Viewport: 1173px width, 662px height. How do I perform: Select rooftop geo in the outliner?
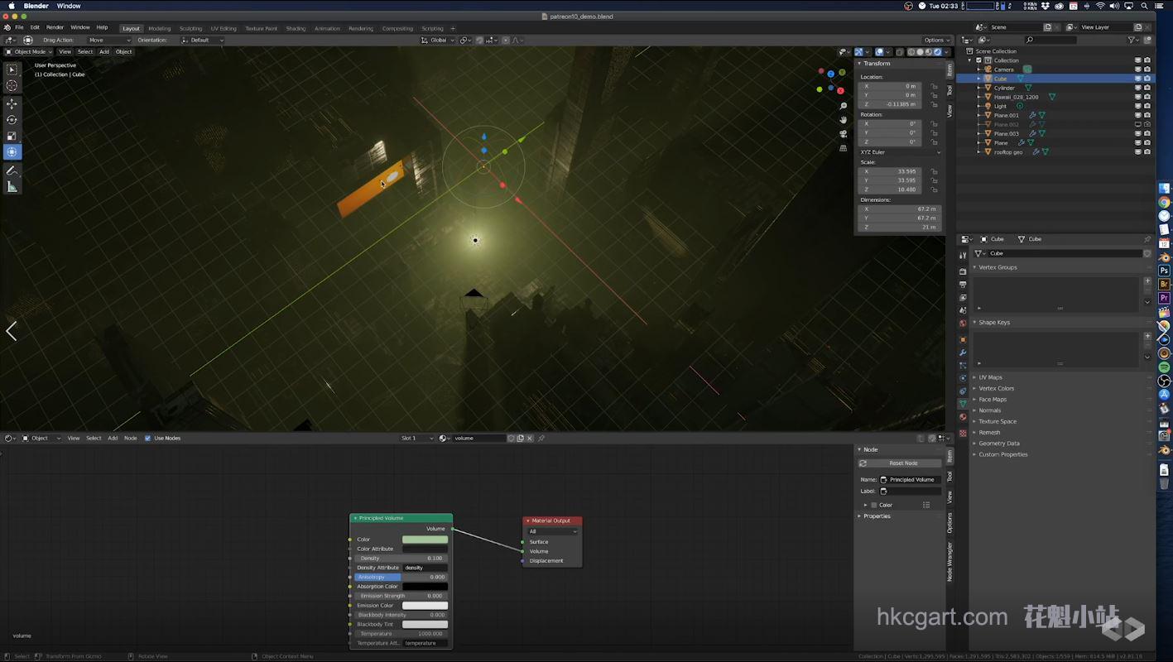[x=1007, y=151]
